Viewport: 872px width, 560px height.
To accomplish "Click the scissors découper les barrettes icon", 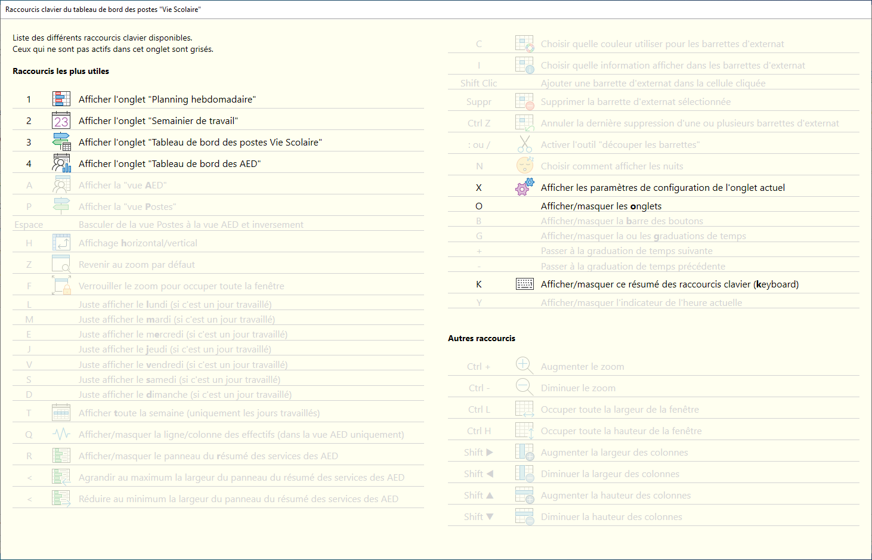I will pyautogui.click(x=524, y=144).
